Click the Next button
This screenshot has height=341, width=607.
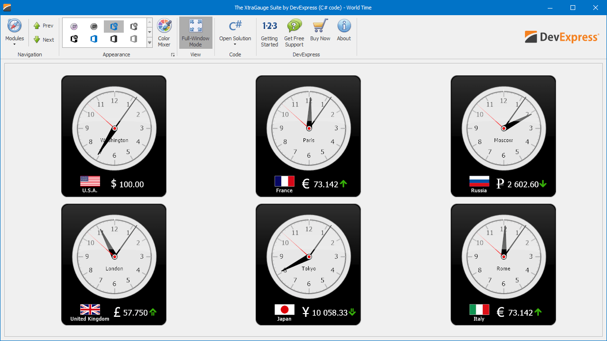click(43, 40)
